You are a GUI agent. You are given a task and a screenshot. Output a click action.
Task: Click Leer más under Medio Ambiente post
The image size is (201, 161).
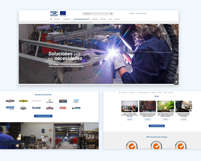point(166,119)
